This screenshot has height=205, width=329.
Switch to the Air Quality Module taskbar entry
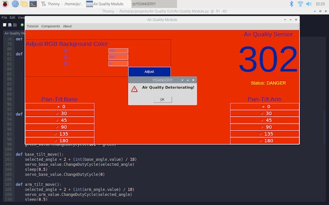[108, 4]
